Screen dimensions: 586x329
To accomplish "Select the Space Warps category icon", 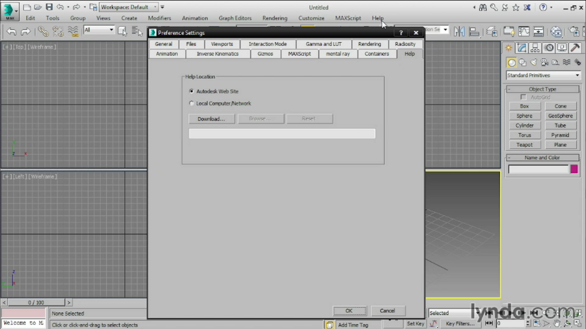I will point(567,63).
